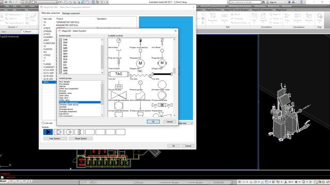
Task: Select the Purgeur Automatique symbol
Action: pyautogui.click(x=140, y=43)
